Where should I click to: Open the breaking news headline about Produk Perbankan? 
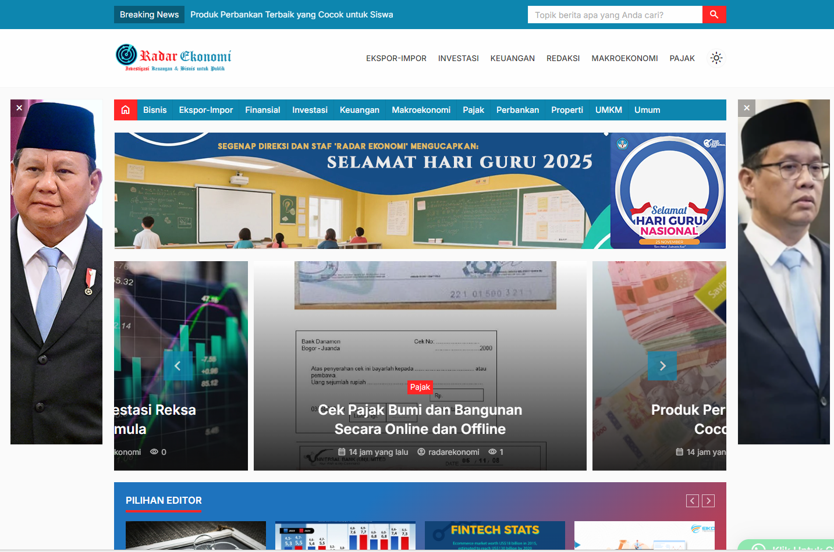[291, 15]
